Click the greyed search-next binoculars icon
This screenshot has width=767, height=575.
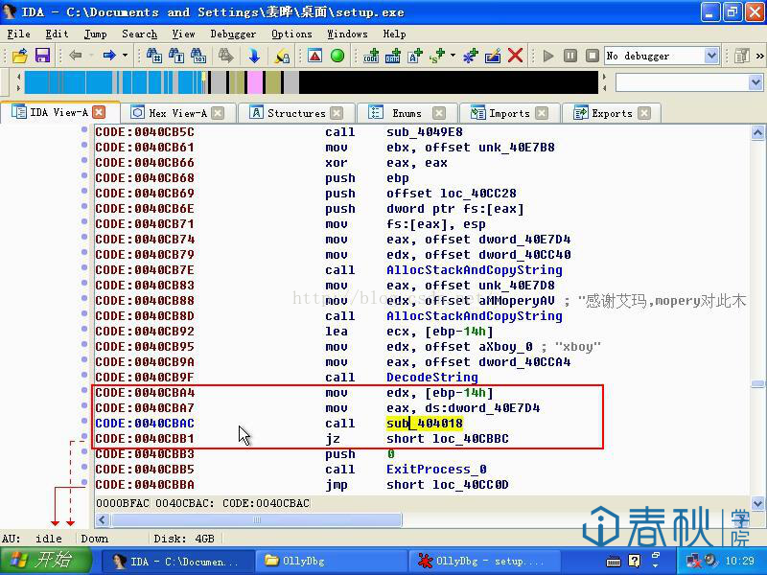pos(225,56)
